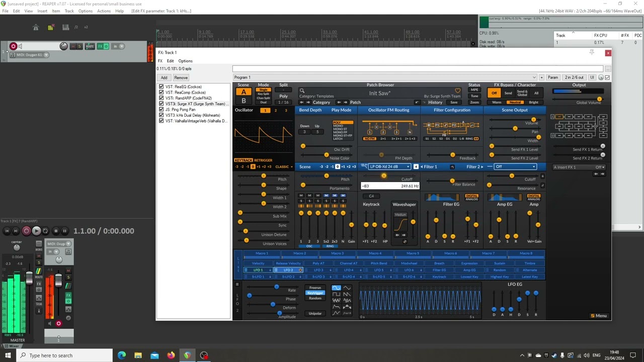This screenshot has height=362, width=644.
Task: Click the record button in the transport
Action: 26,231
